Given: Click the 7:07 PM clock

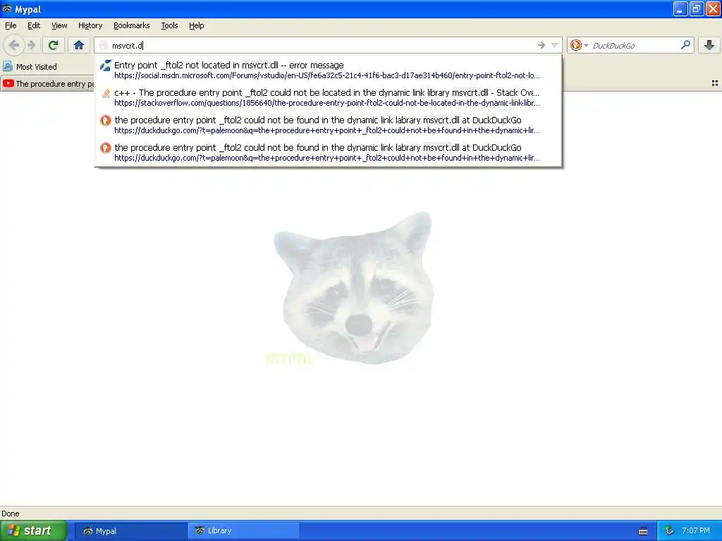Looking at the screenshot, I should 696,530.
